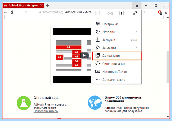The image size is (172, 121).
Task: Expand История submenu arrow
Action: pyautogui.click(x=136, y=32)
